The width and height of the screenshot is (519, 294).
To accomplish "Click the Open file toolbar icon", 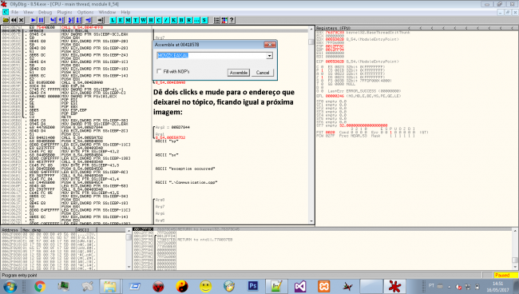I will coord(6,20).
